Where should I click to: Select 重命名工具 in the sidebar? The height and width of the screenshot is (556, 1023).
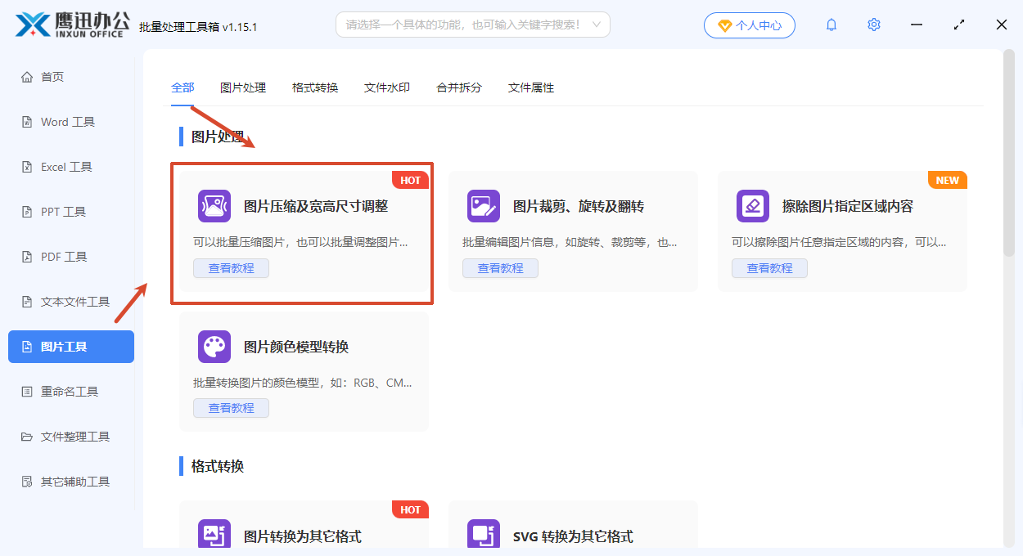[71, 392]
